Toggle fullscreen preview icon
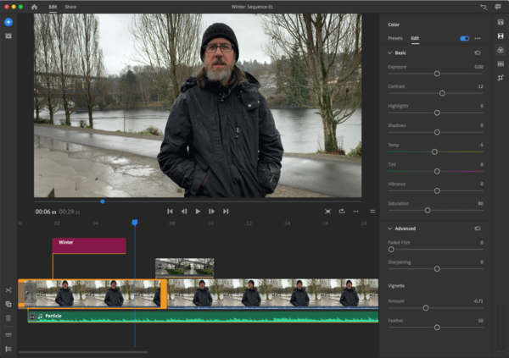 click(327, 212)
